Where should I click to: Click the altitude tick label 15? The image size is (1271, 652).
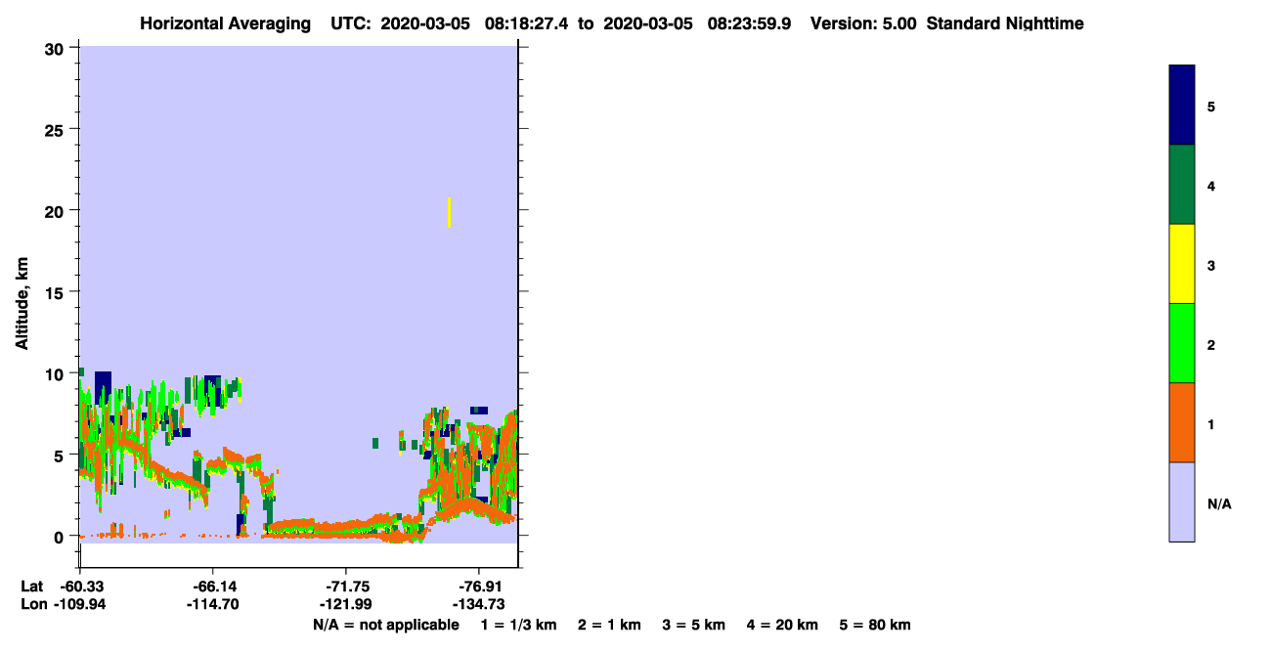tap(55, 292)
